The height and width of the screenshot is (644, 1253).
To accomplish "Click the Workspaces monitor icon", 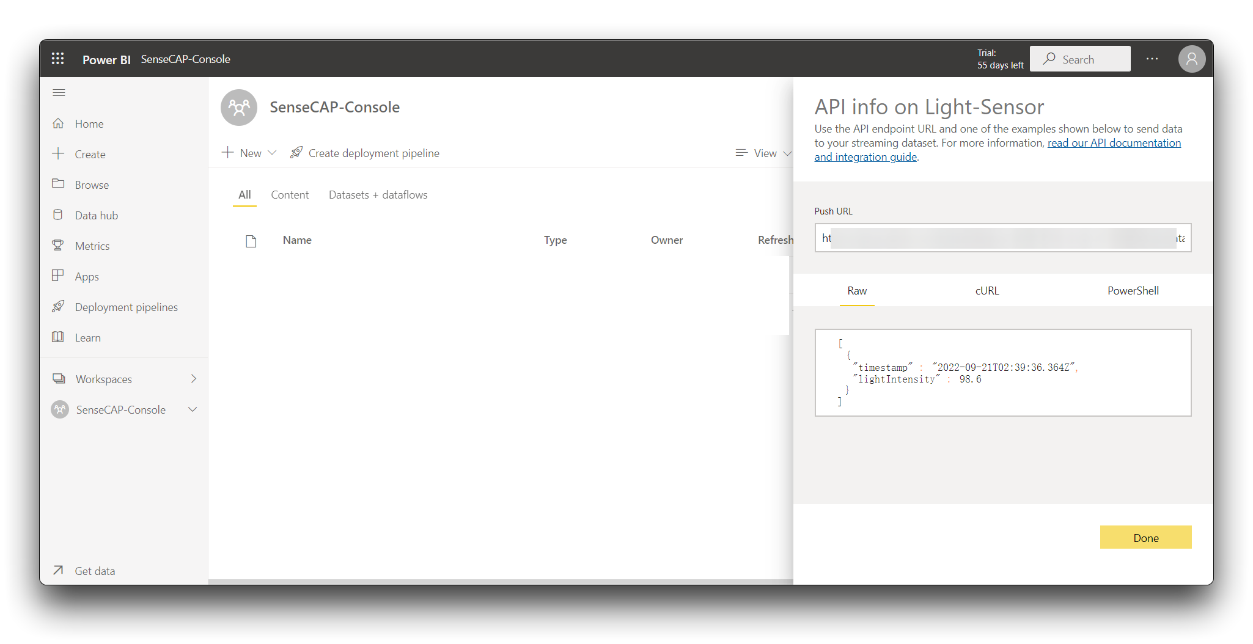I will coord(59,379).
